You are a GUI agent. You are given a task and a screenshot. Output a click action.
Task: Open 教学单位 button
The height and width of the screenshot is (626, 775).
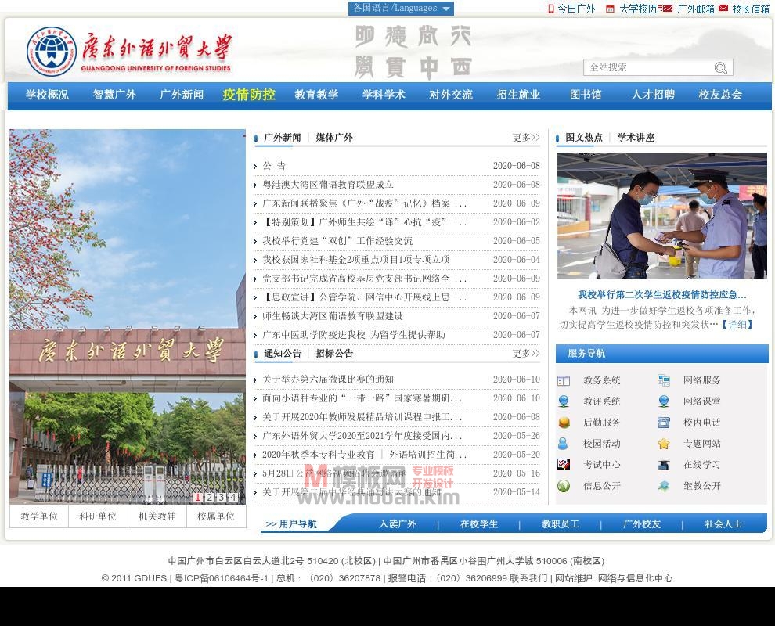(x=39, y=516)
